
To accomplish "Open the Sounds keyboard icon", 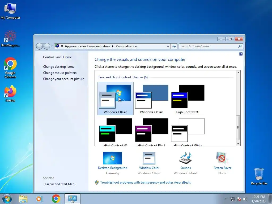I will (x=185, y=158).
